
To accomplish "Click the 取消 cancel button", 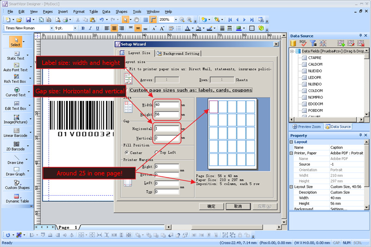I will pyautogui.click(x=238, y=206).
